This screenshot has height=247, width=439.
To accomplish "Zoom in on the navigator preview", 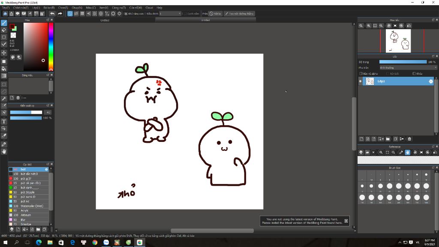I will (x=369, y=26).
